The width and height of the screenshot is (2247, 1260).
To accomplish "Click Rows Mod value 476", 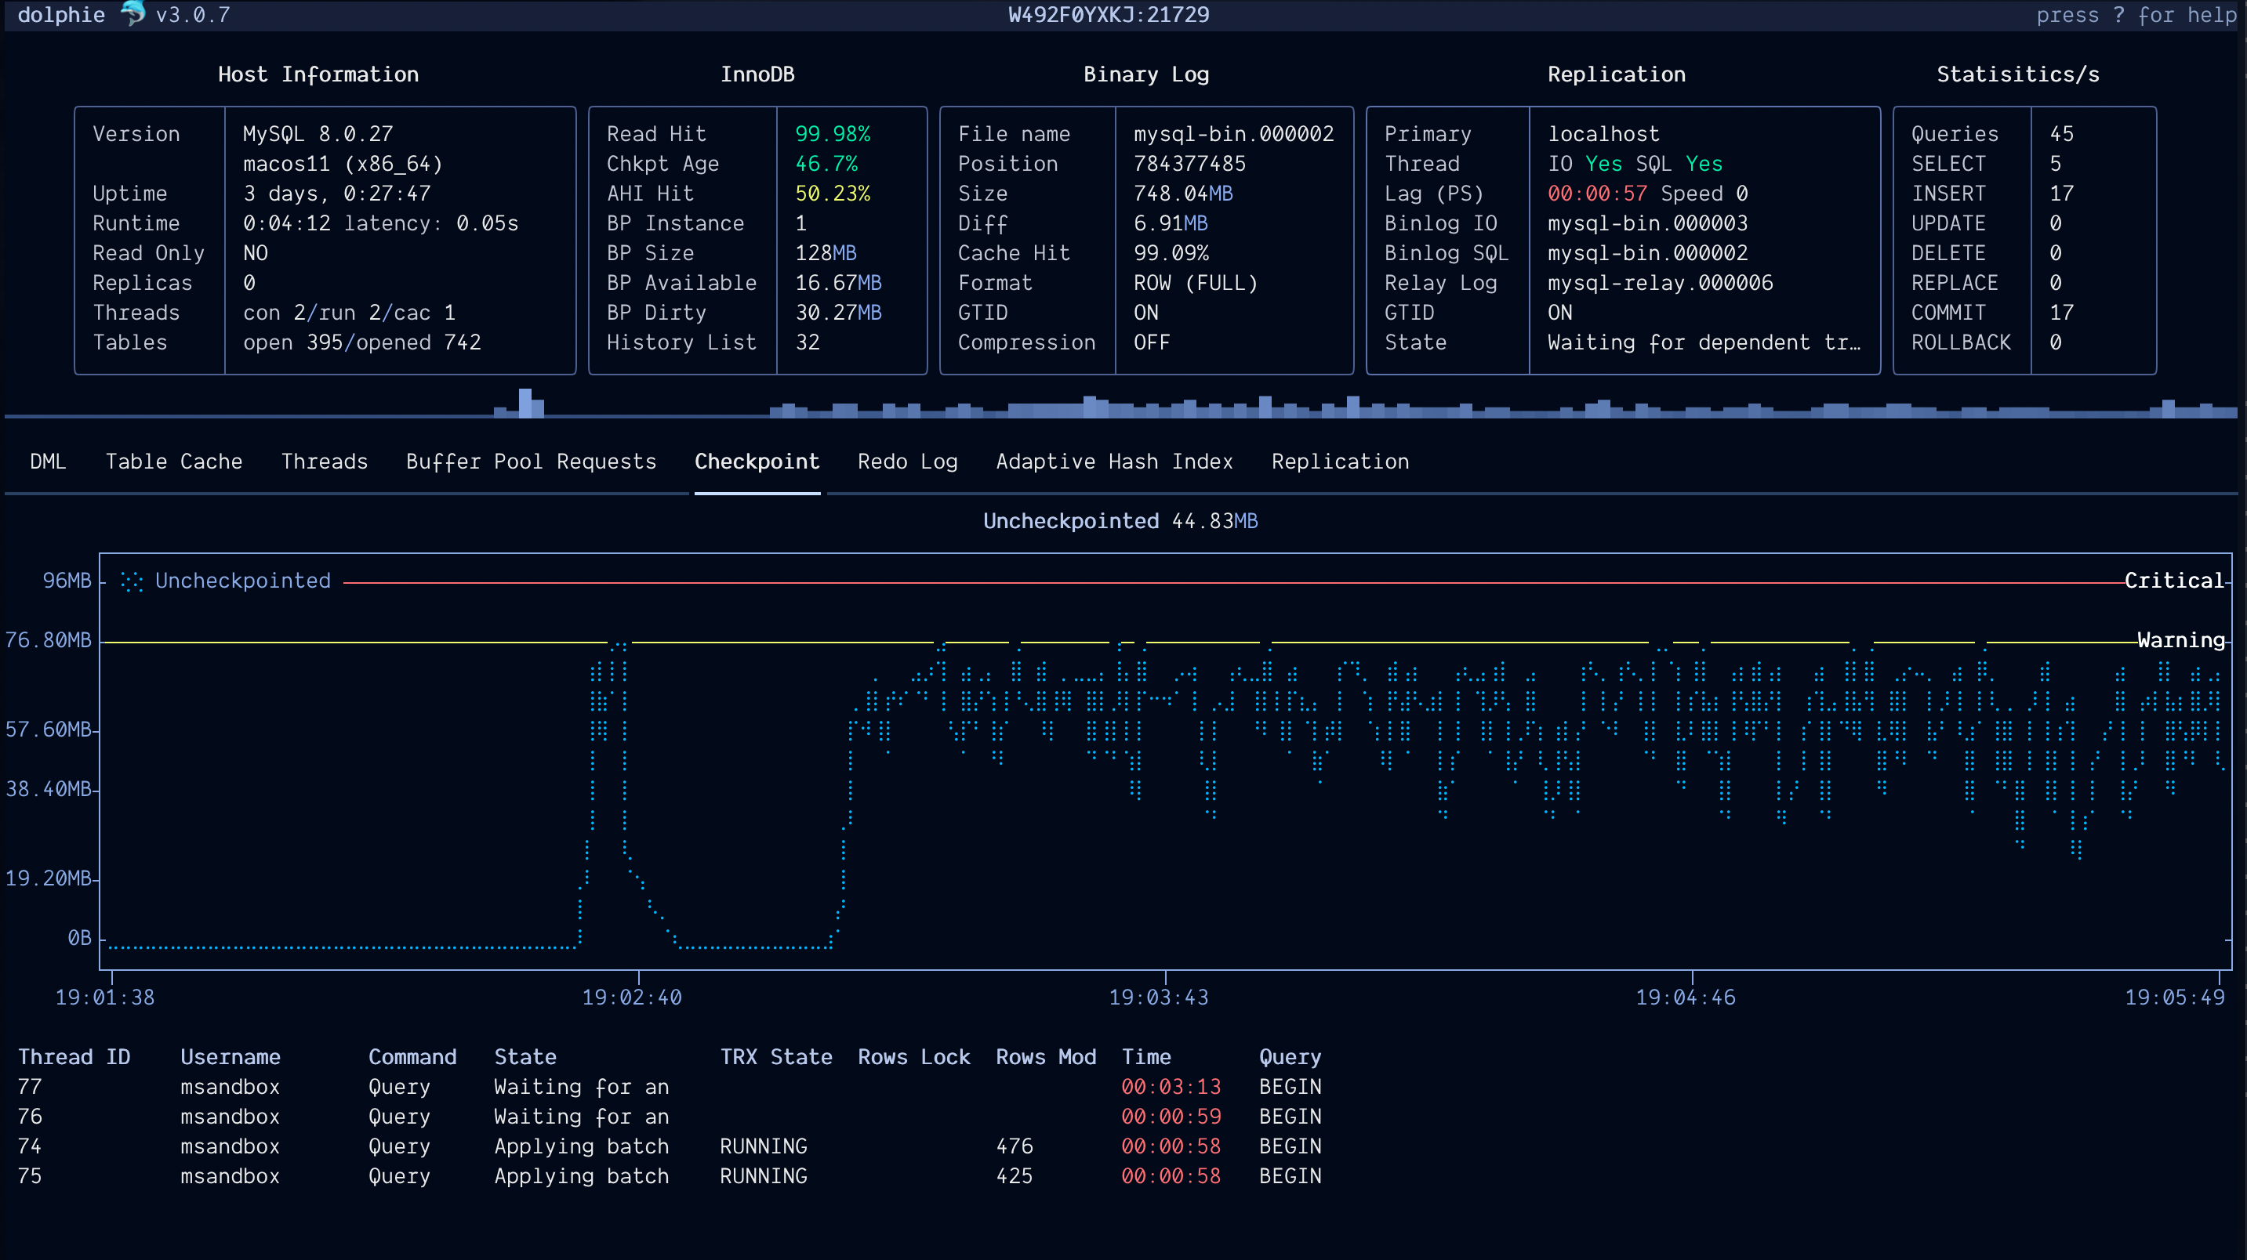I will click(x=1015, y=1146).
